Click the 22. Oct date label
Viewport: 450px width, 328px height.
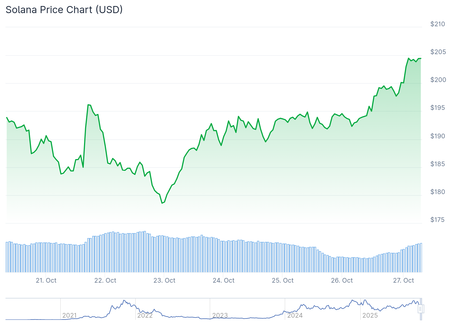pos(105,280)
